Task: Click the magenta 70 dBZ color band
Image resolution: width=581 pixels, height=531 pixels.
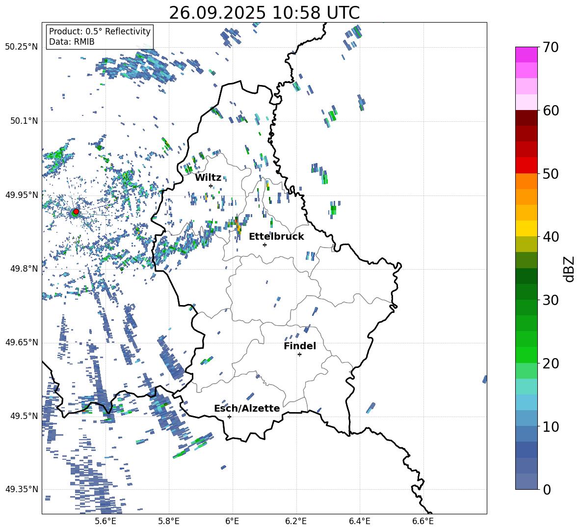Action: (x=526, y=55)
